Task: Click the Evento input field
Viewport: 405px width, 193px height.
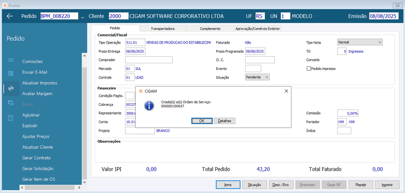Action: click(x=253, y=69)
